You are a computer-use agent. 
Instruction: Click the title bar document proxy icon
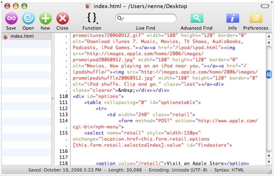tap(88, 6)
